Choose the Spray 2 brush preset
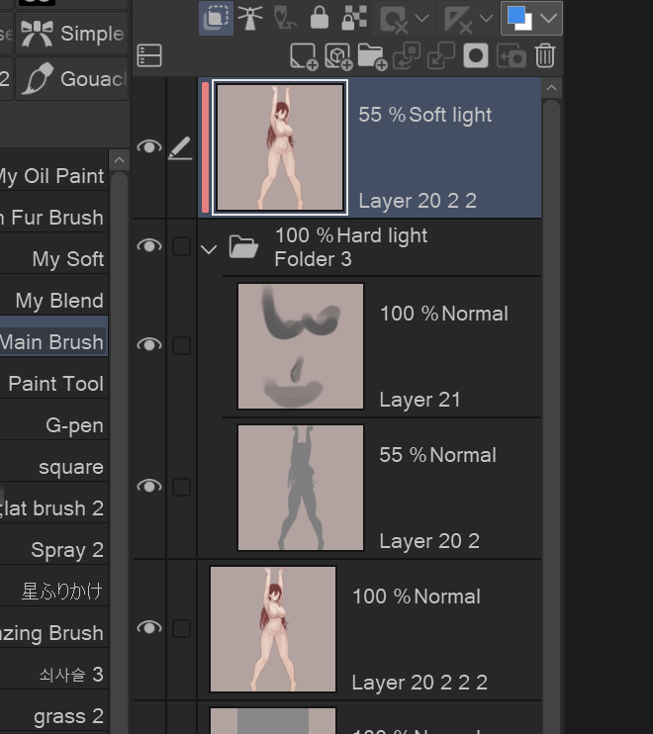Screen dimensions: 653x734 pos(66,550)
